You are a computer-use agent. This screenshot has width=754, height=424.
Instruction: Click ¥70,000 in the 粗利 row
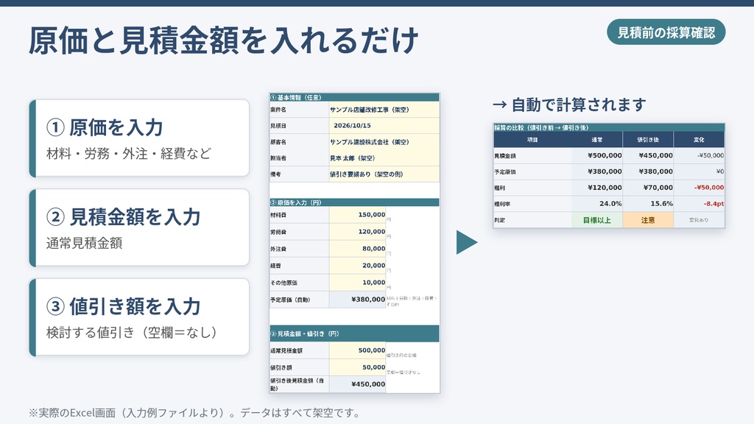click(648, 188)
